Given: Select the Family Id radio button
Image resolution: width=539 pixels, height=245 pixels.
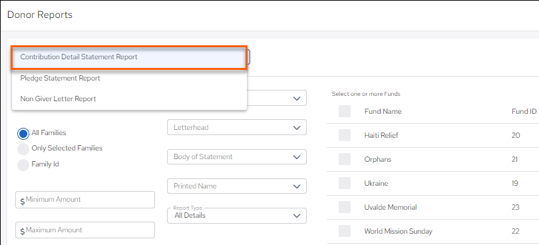Looking at the screenshot, I should point(23,165).
